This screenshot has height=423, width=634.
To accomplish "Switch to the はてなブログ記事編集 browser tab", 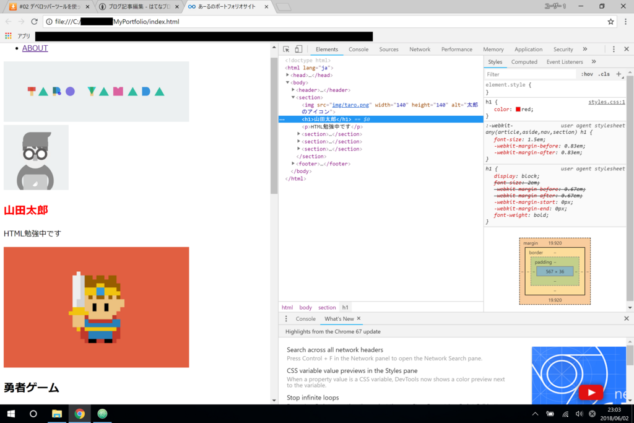I will tap(139, 7).
